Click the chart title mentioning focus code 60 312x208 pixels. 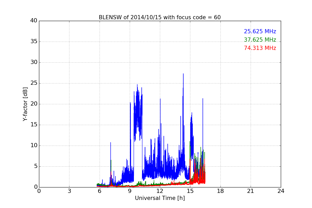(x=160, y=17)
